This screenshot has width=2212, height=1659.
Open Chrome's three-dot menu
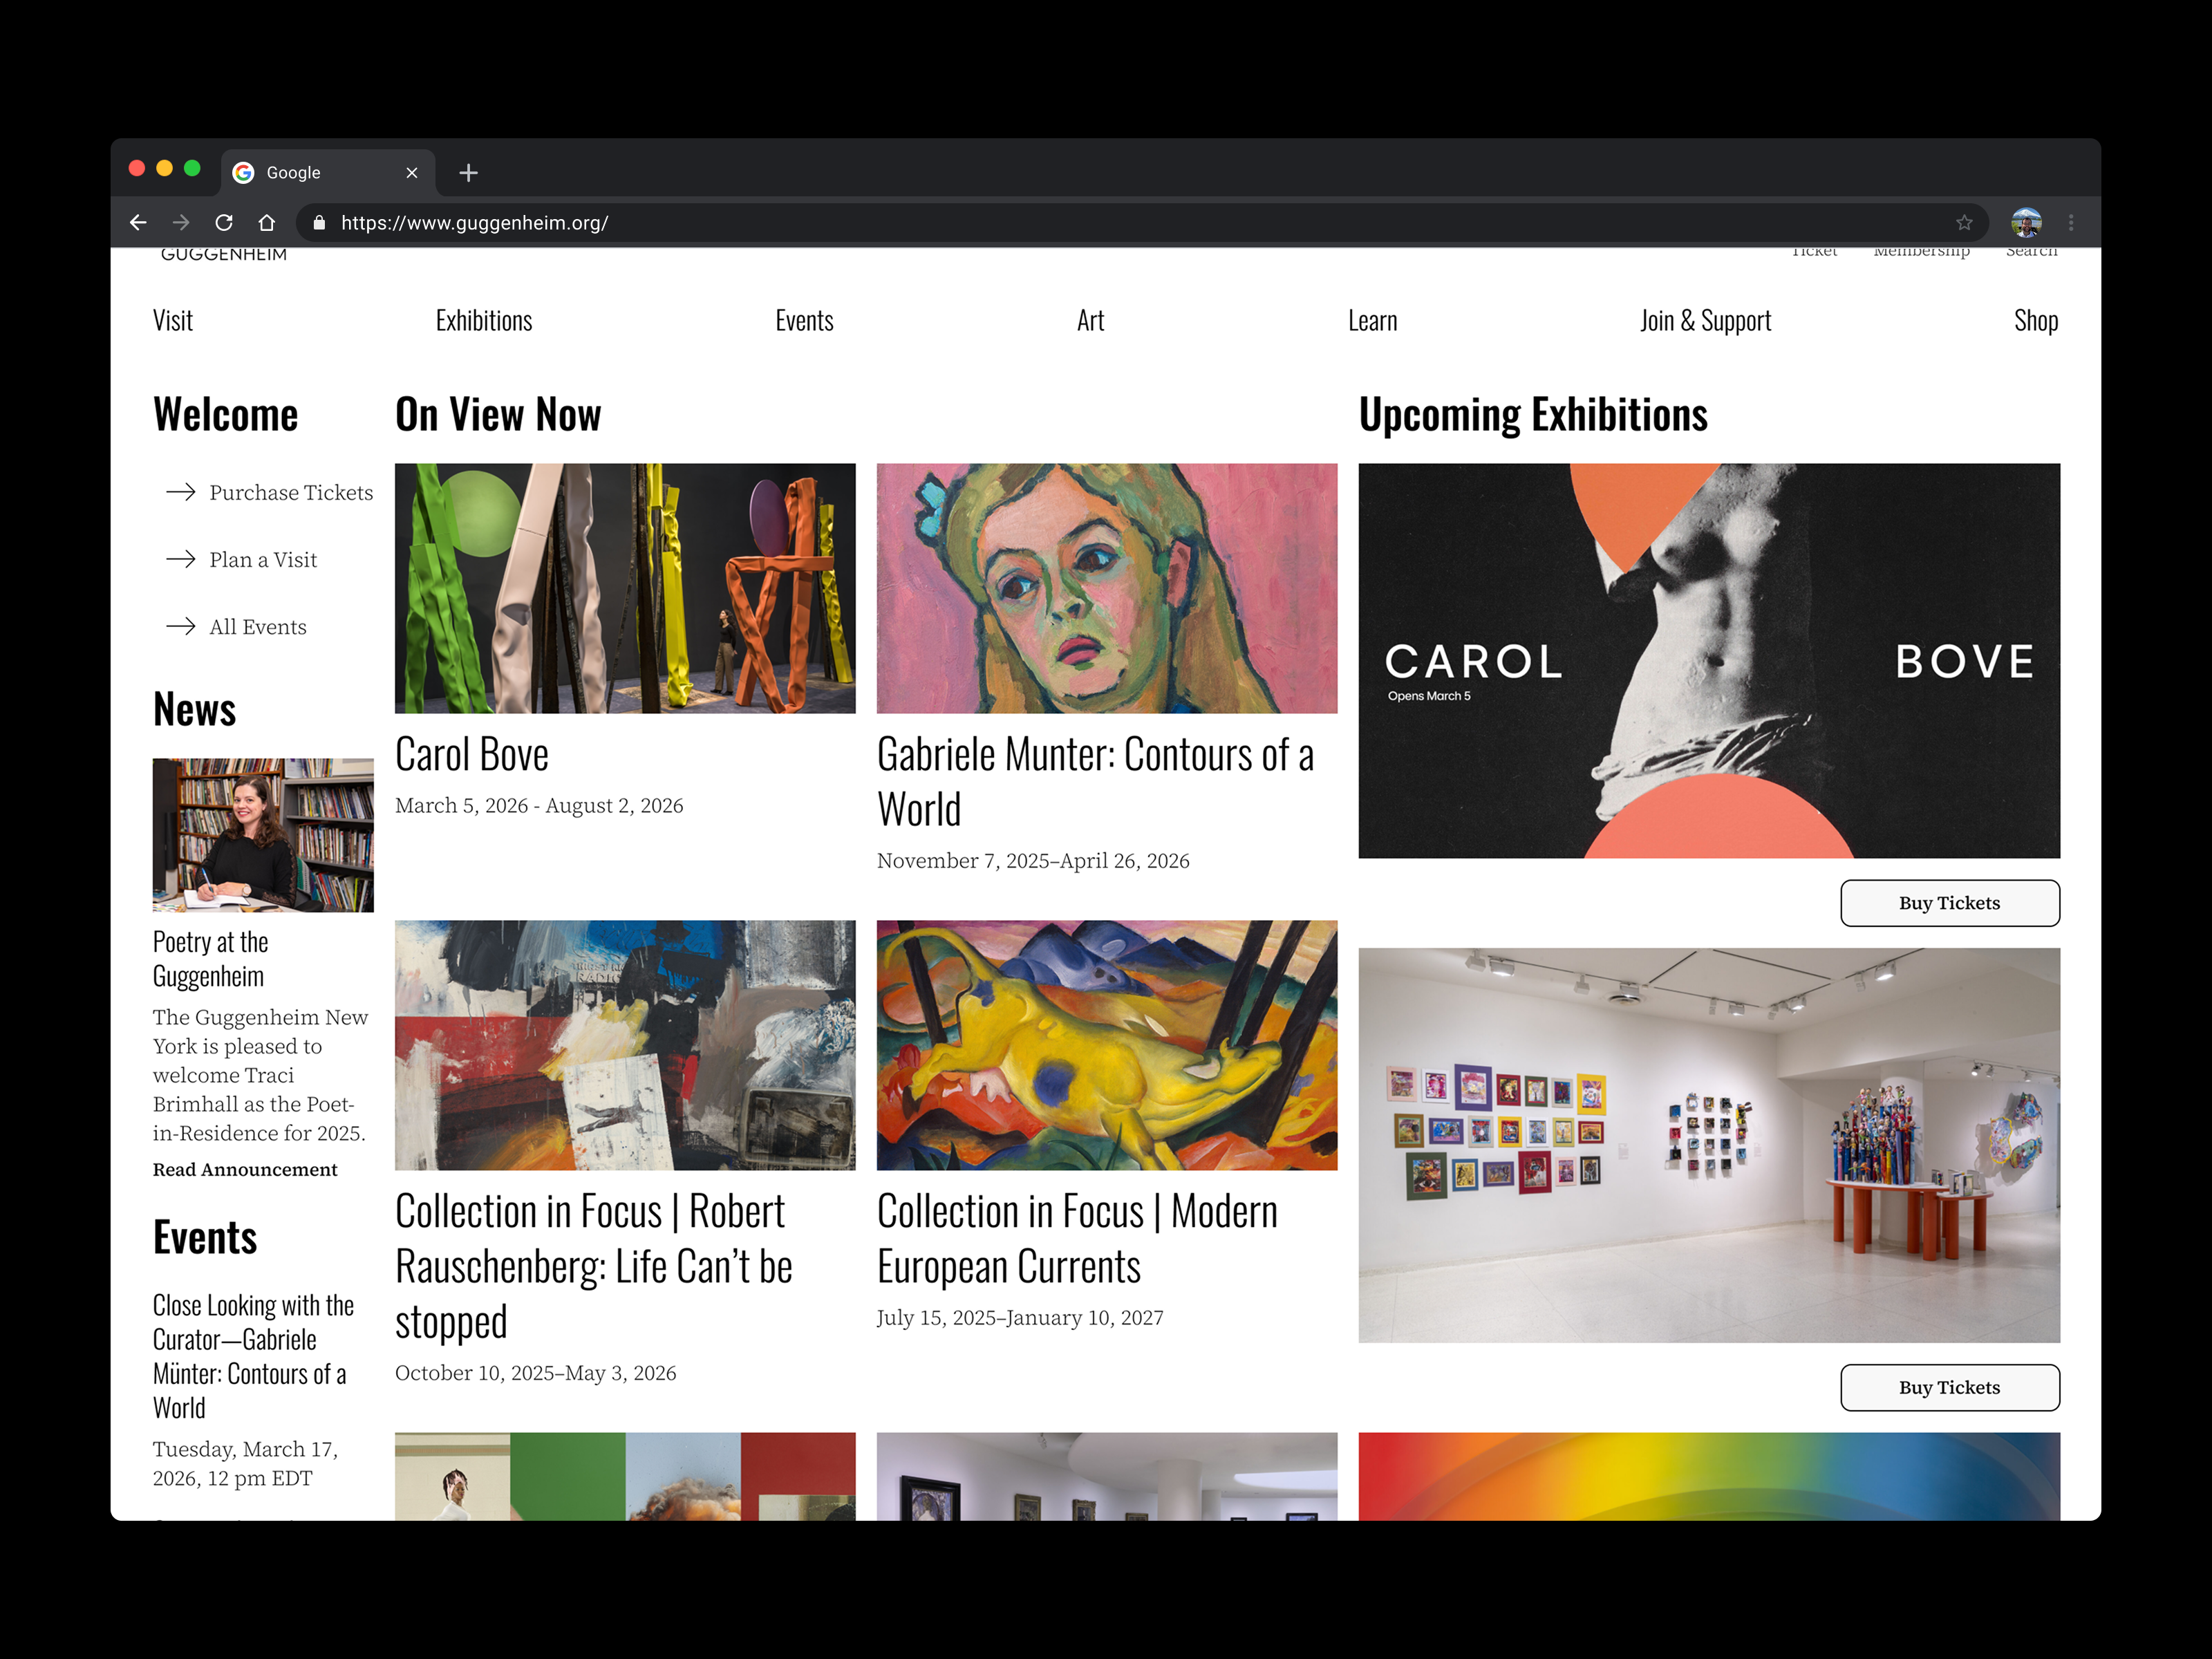point(2070,222)
